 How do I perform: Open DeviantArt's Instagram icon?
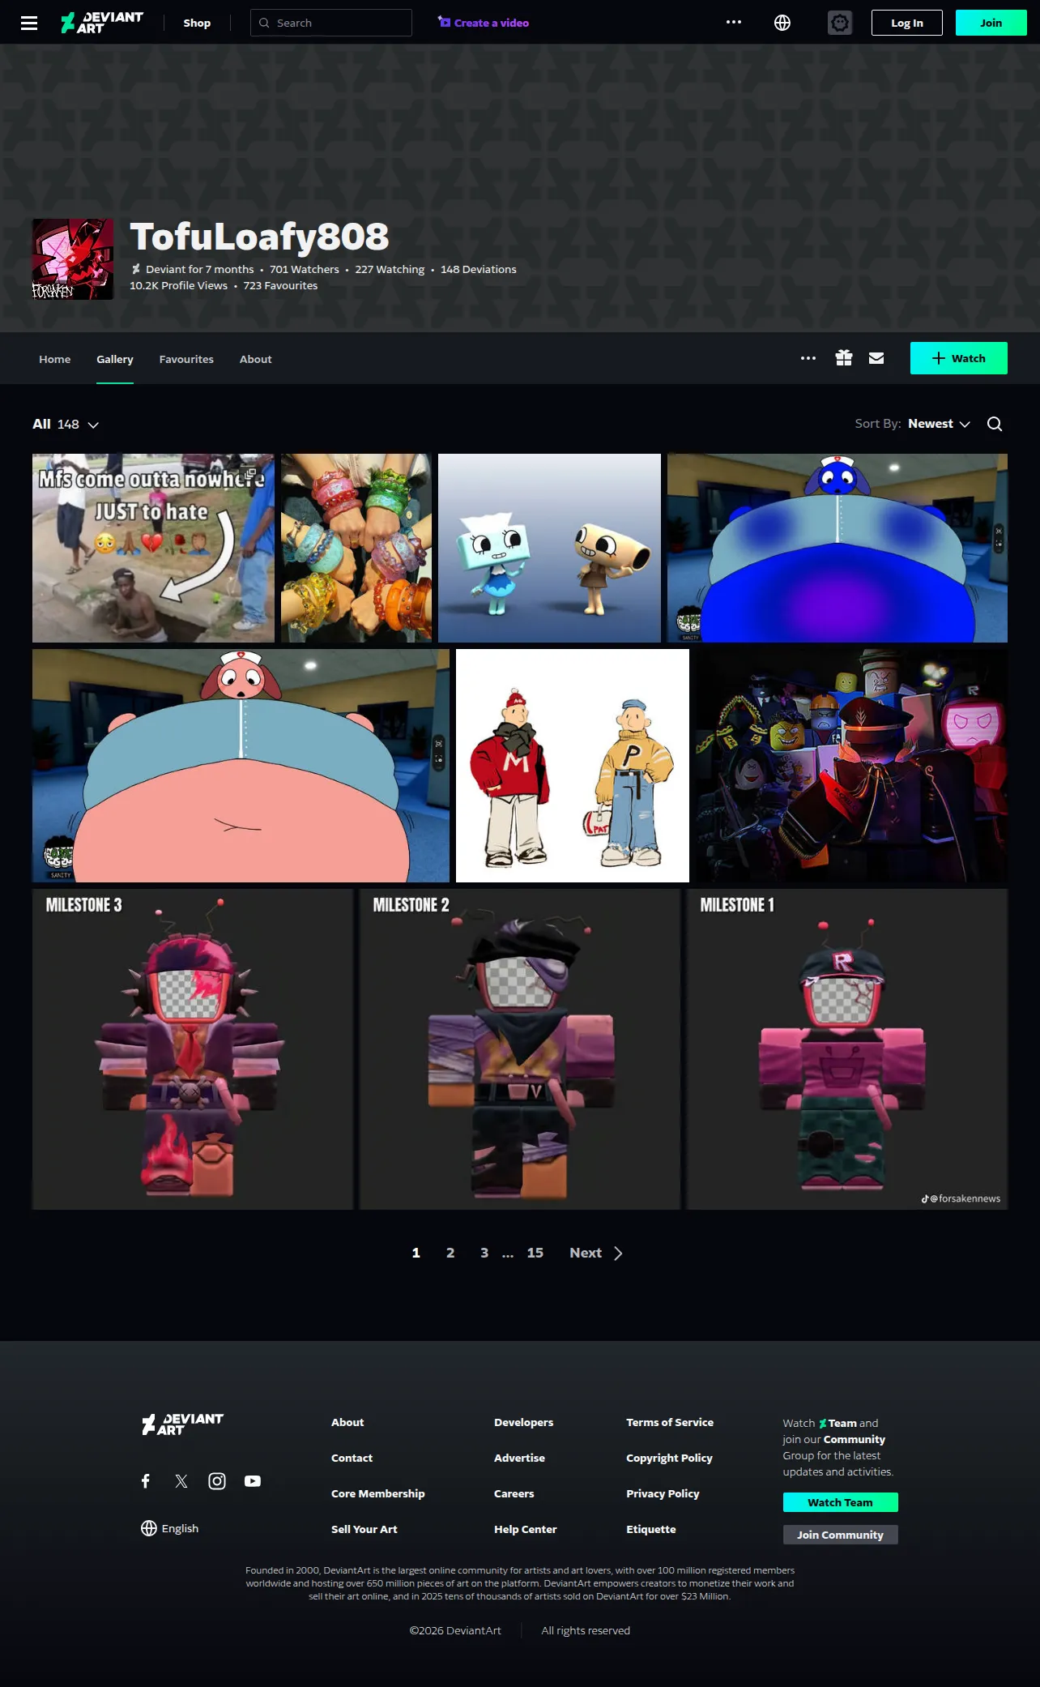point(217,1481)
